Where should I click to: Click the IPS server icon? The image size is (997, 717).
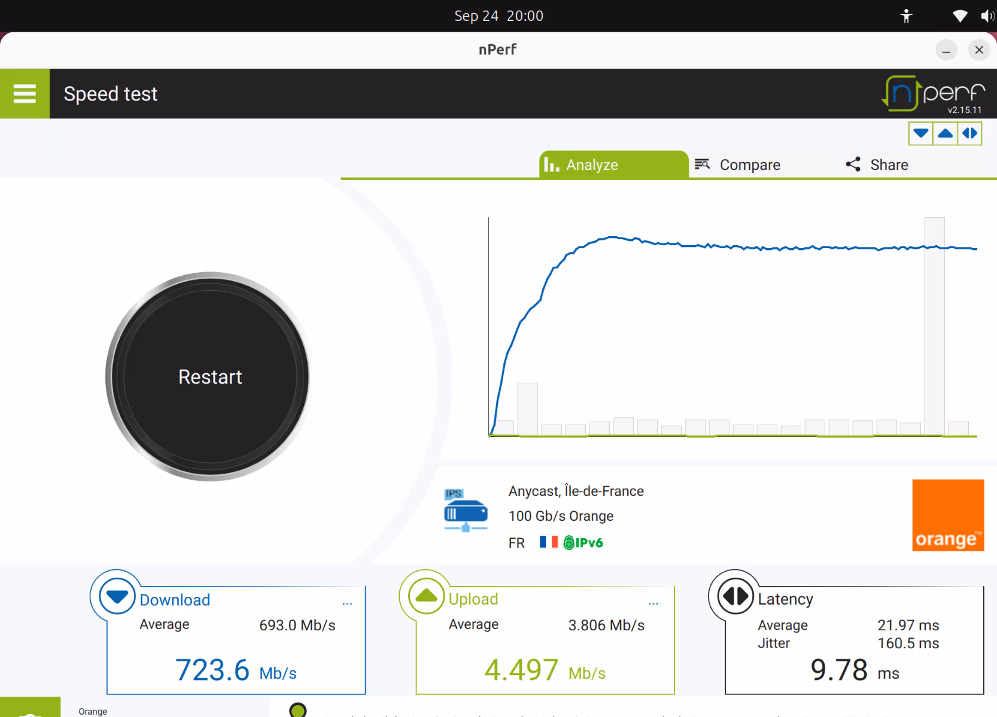466,510
